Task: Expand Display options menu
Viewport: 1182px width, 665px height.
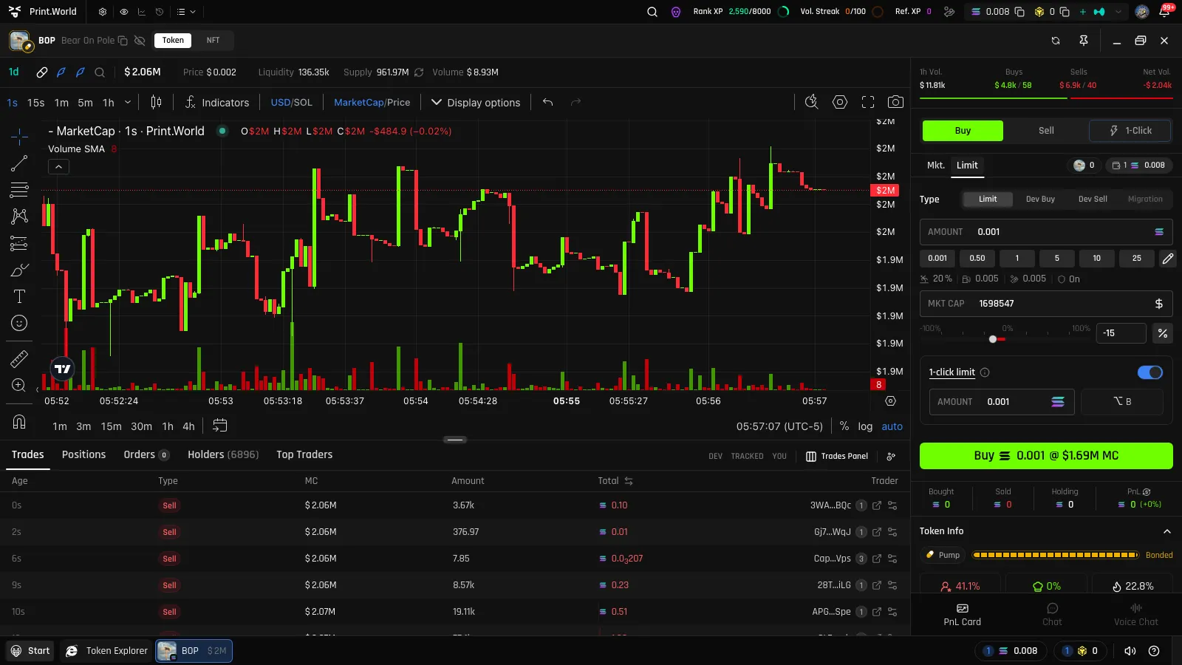Action: click(x=476, y=102)
